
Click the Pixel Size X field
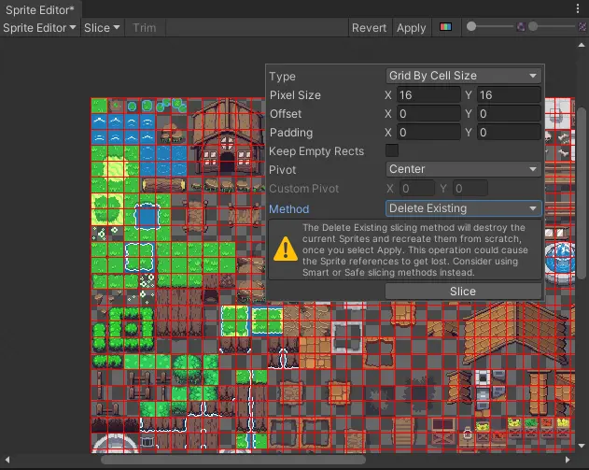428,94
